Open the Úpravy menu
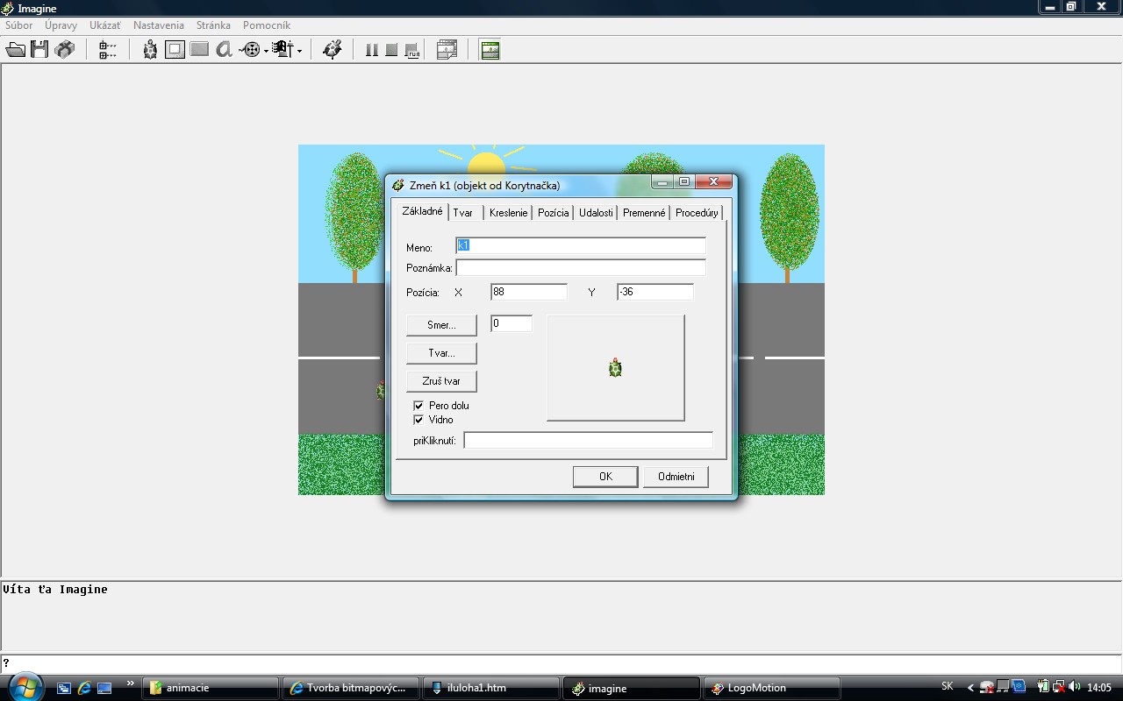The height and width of the screenshot is (701, 1123). (61, 25)
